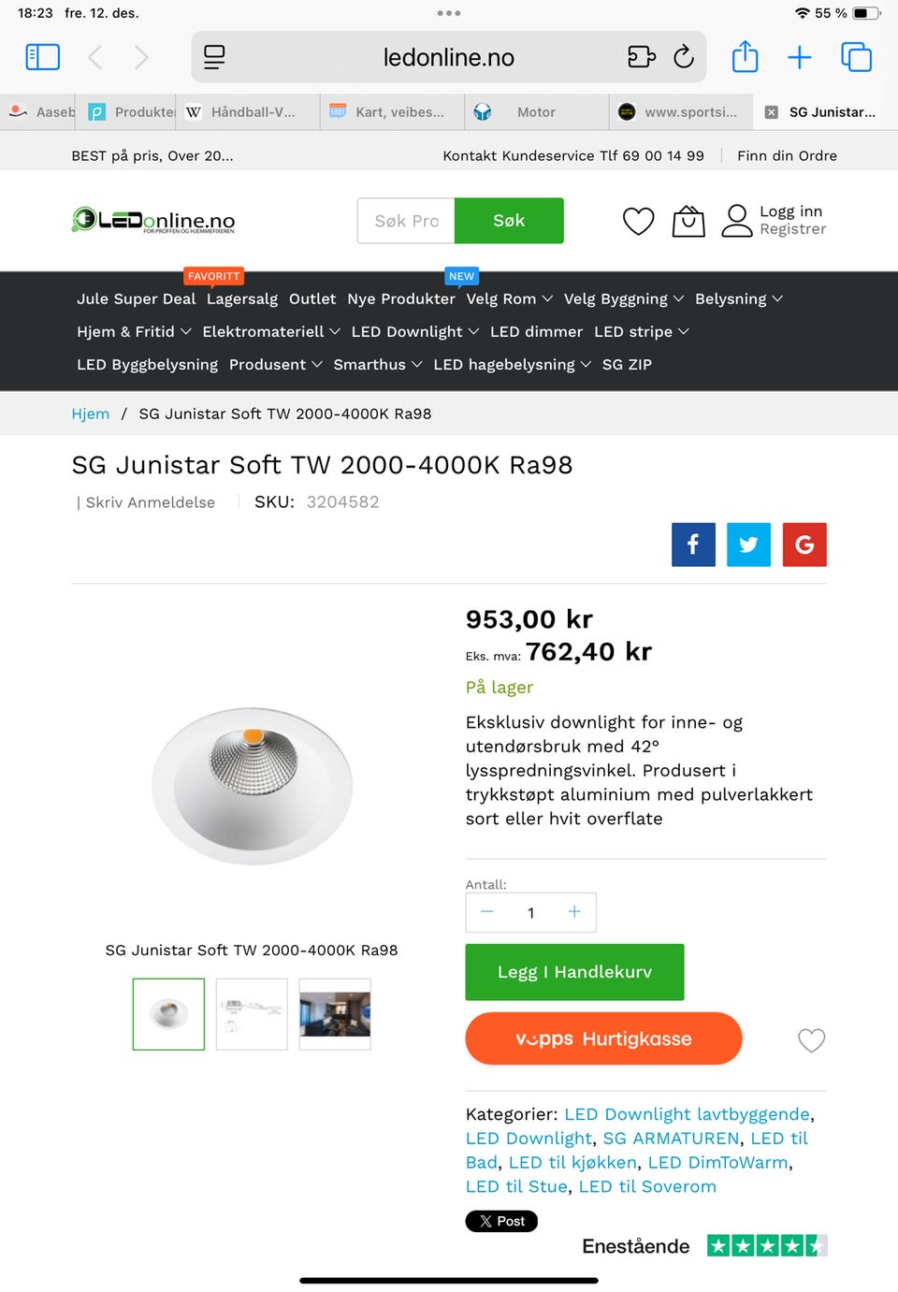Click the Søk Pro search input field
The image size is (898, 1292).
click(x=406, y=221)
